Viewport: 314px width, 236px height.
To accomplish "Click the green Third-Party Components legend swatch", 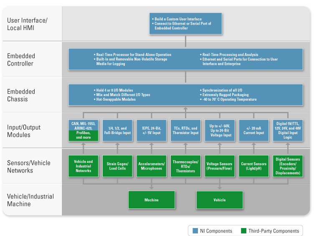I will 244,231.
